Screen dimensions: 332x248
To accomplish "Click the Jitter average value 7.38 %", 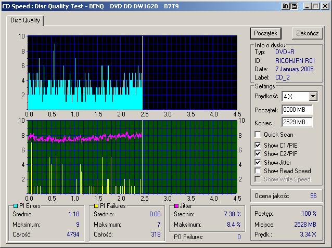I will [232, 214].
